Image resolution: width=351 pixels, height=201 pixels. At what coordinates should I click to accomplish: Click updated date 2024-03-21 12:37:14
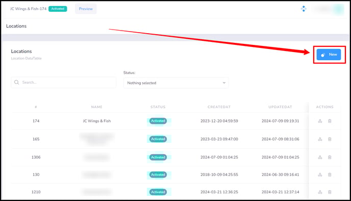click(x=280, y=192)
